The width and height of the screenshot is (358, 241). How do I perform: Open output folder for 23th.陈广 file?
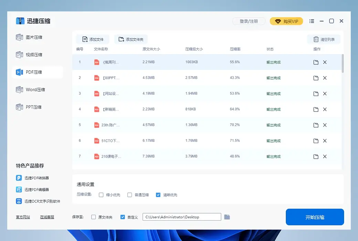316,125
